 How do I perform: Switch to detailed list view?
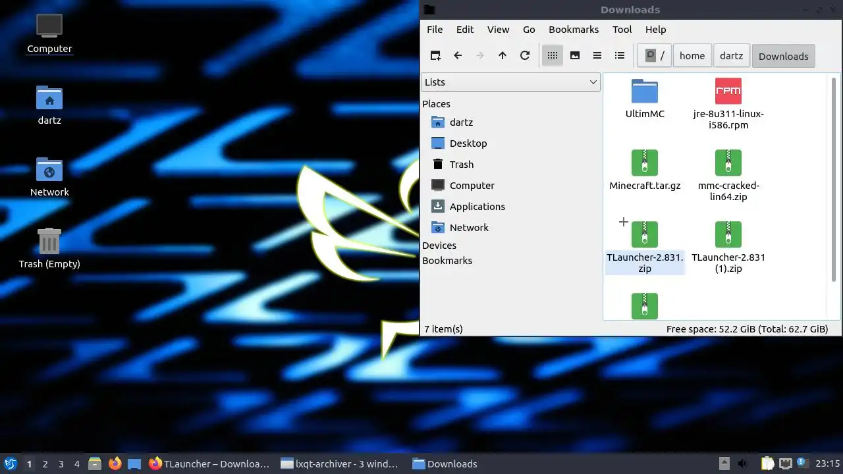(620, 56)
